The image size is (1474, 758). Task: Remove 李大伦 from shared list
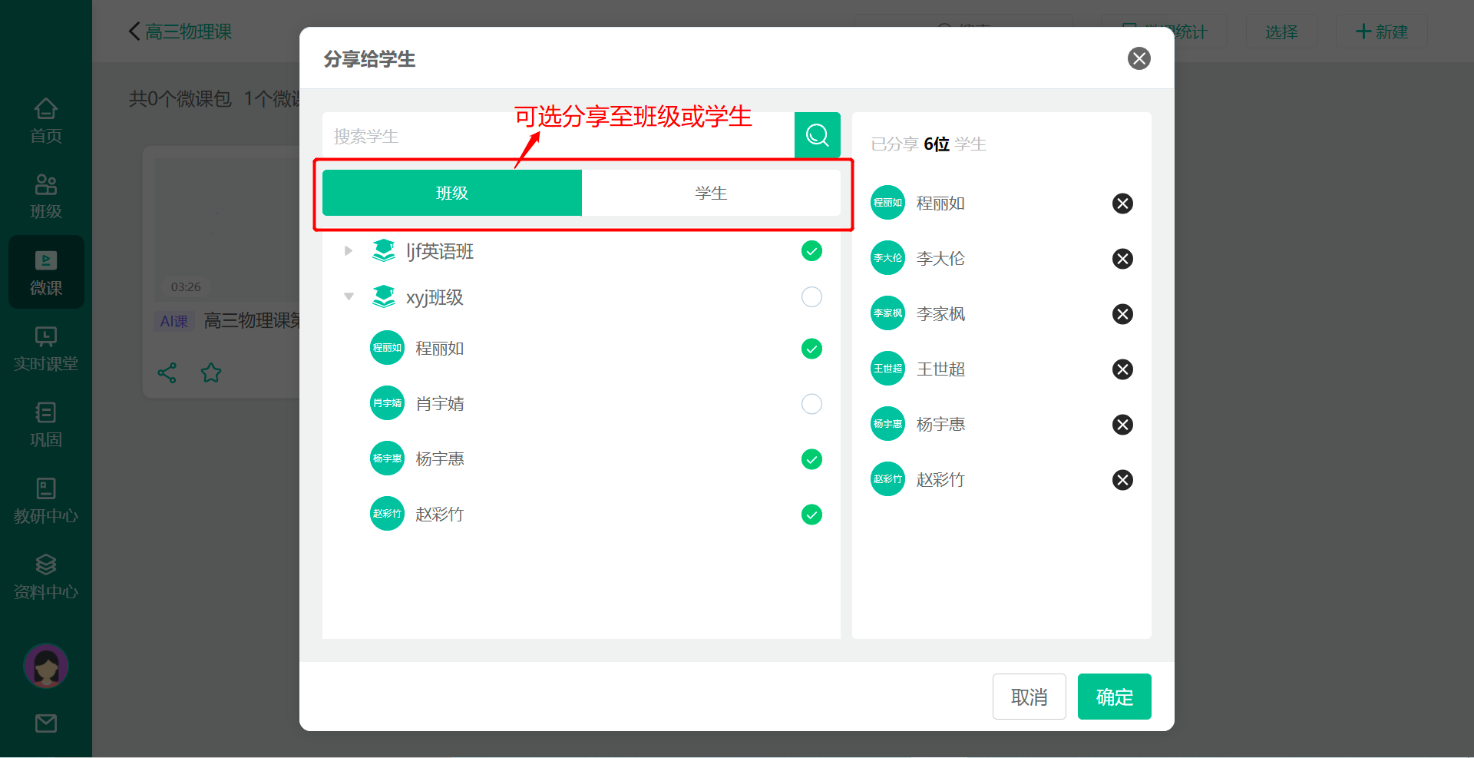coord(1122,259)
